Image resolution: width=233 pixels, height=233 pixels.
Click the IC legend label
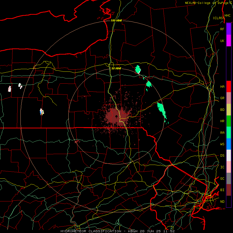point(222,167)
